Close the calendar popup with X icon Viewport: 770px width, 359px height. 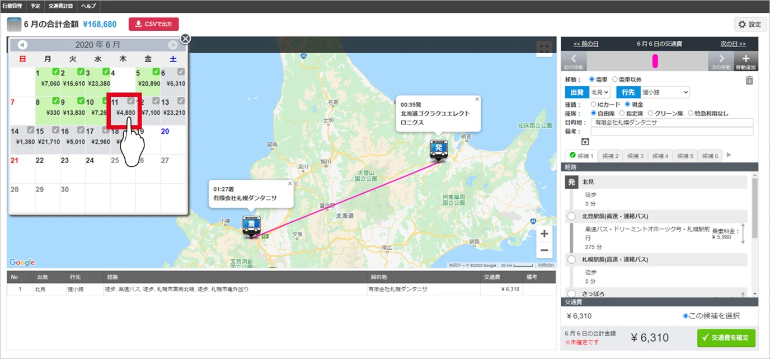[186, 39]
